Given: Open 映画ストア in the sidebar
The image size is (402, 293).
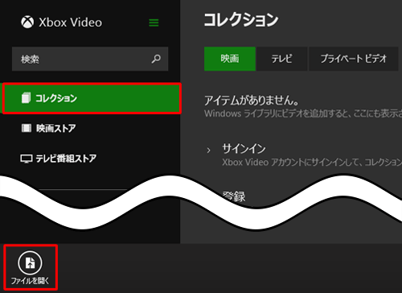Looking at the screenshot, I should click(48, 128).
